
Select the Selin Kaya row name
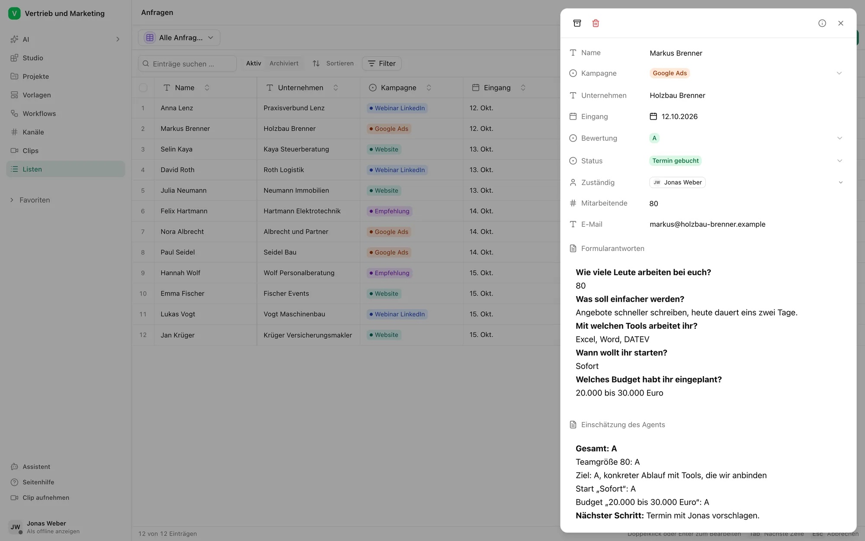point(176,149)
